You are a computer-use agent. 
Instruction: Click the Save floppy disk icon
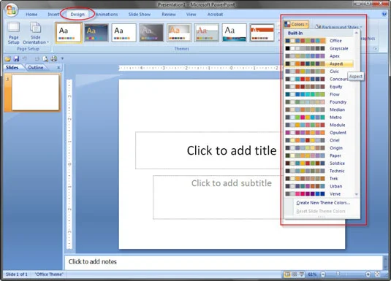[16, 59]
